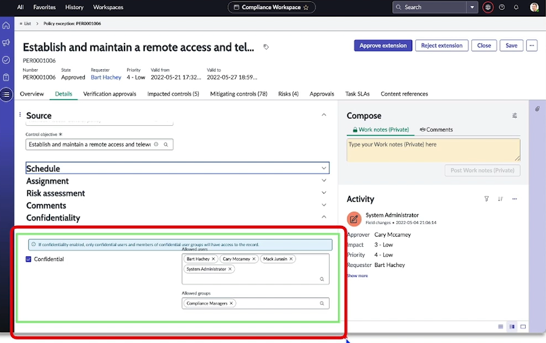546x343 pixels.
Task: Click the Approve extension button
Action: (383, 46)
